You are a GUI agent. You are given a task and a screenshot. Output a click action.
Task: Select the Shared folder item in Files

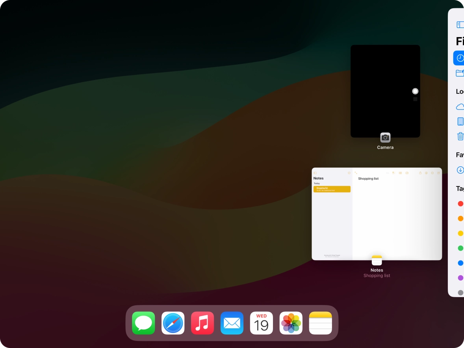coord(460,73)
